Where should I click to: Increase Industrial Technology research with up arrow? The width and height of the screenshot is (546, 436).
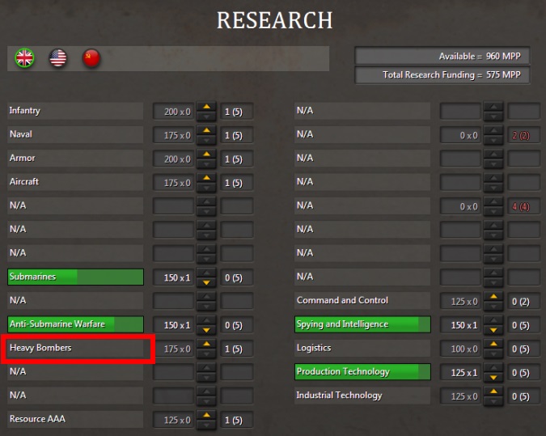pos(493,392)
